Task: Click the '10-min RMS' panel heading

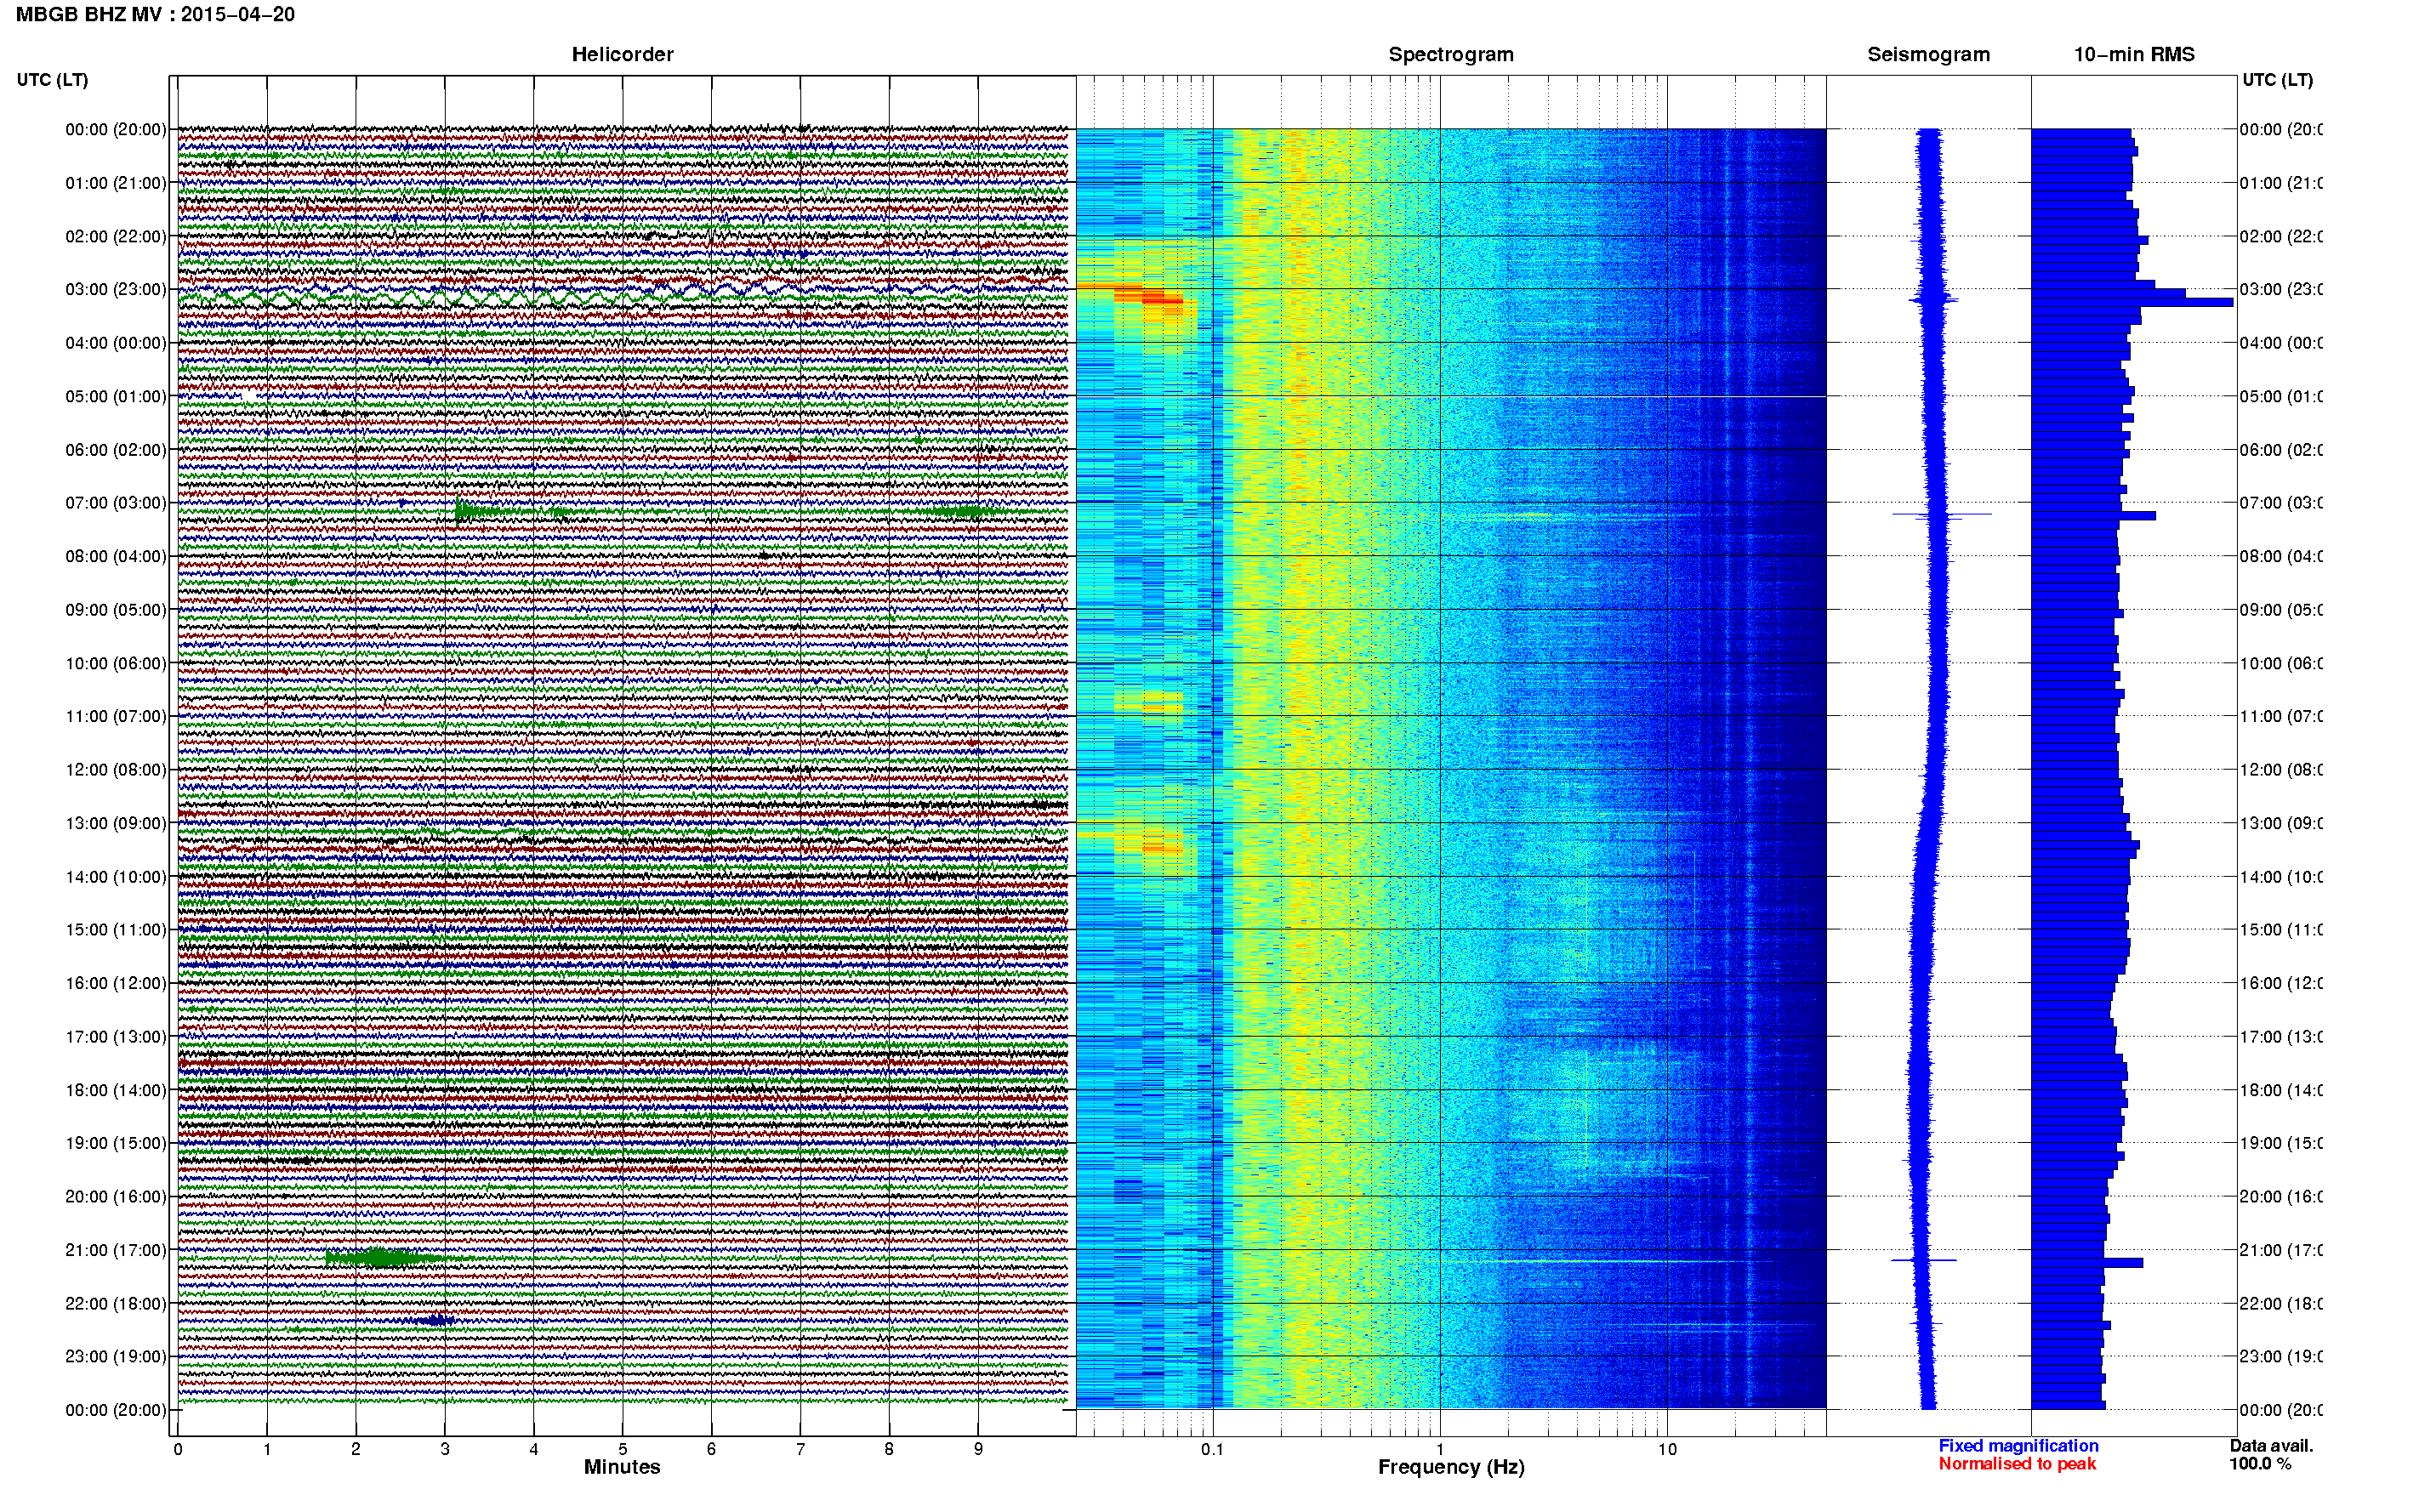Action: (x=2134, y=54)
